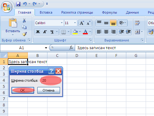Open the Name Box dropdown arrow
The width and height of the screenshot is (154, 116).
46,48
